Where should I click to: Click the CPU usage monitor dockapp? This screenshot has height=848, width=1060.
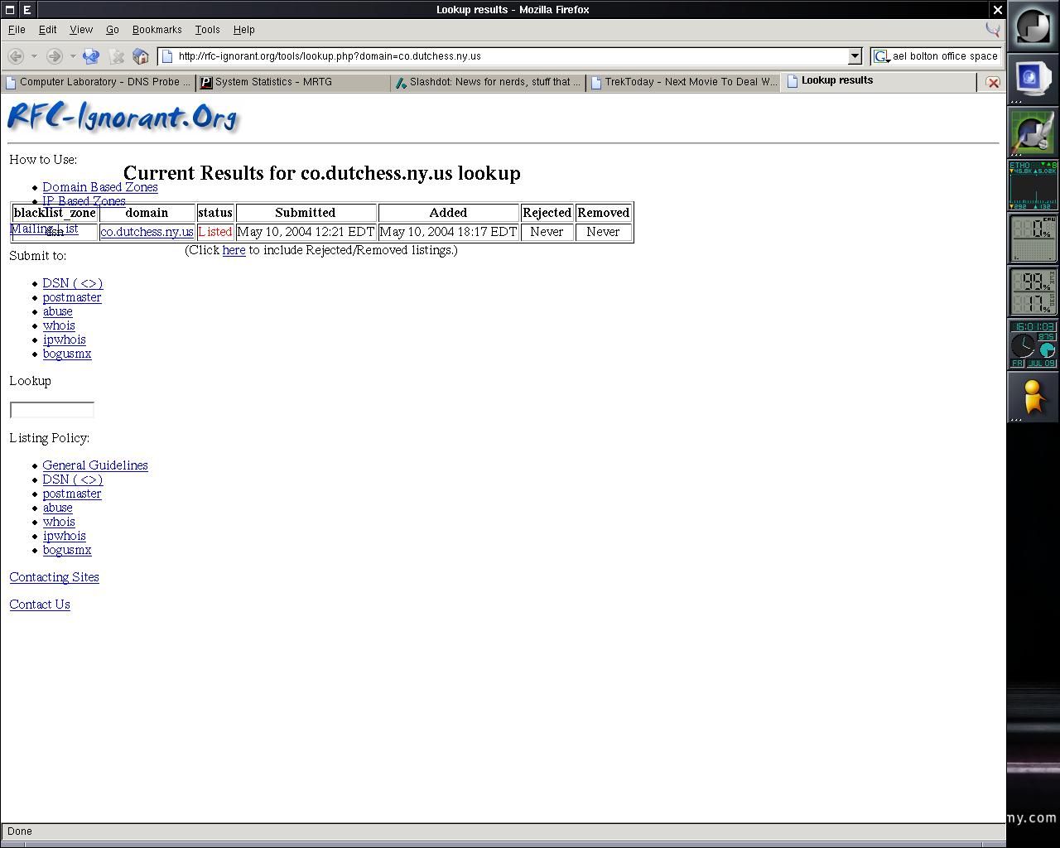(1033, 238)
